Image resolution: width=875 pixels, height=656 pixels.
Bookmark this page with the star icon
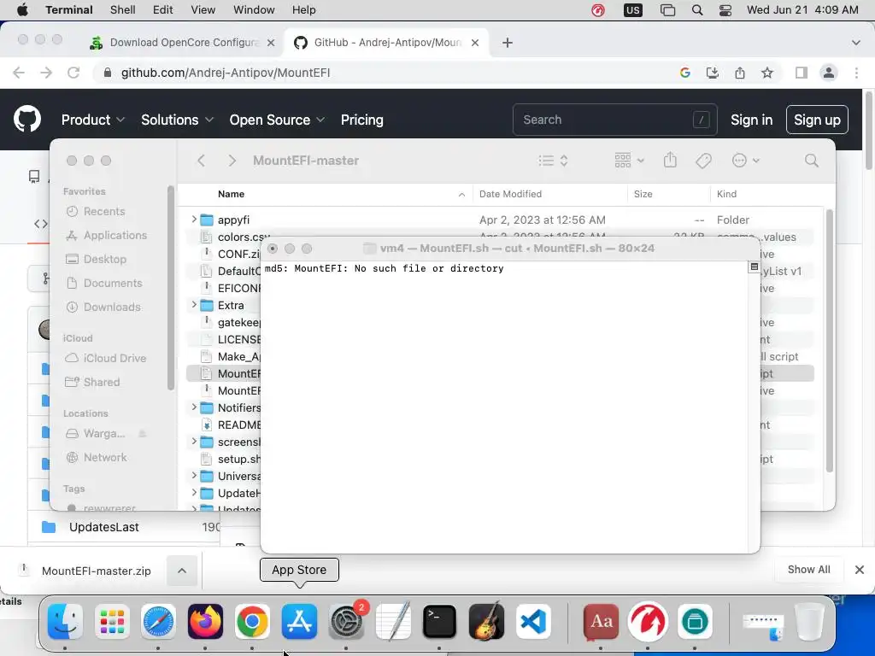[x=767, y=73]
